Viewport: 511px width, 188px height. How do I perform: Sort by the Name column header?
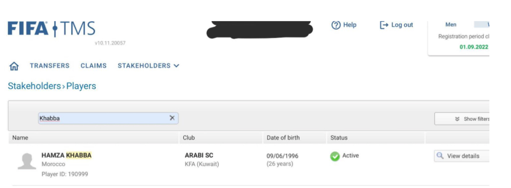20,137
